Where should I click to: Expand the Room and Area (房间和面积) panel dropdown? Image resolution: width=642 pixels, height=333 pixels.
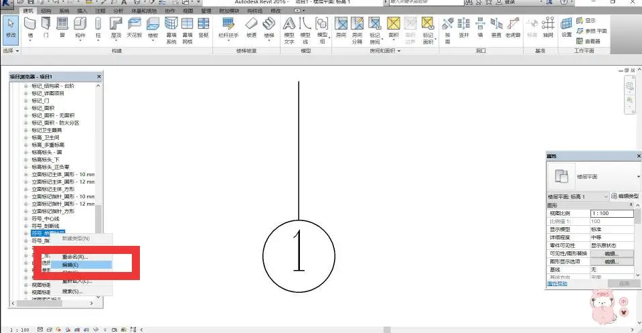(385, 51)
